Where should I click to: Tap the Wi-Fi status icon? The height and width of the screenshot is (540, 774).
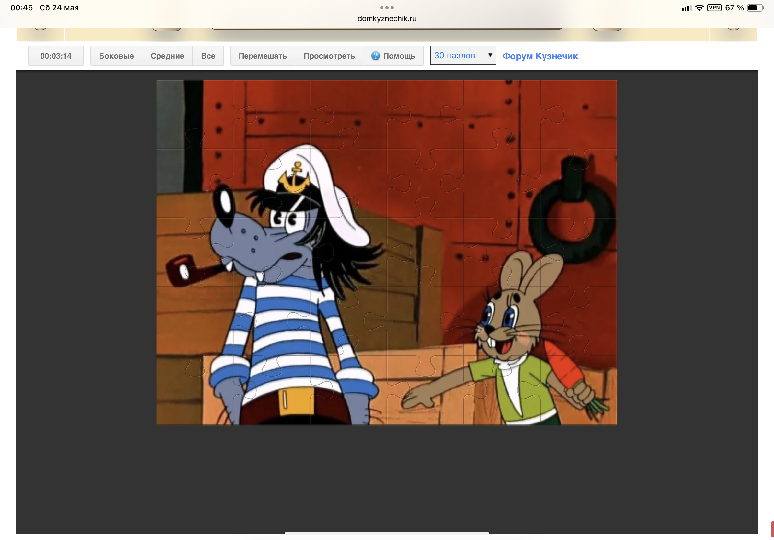coord(699,8)
